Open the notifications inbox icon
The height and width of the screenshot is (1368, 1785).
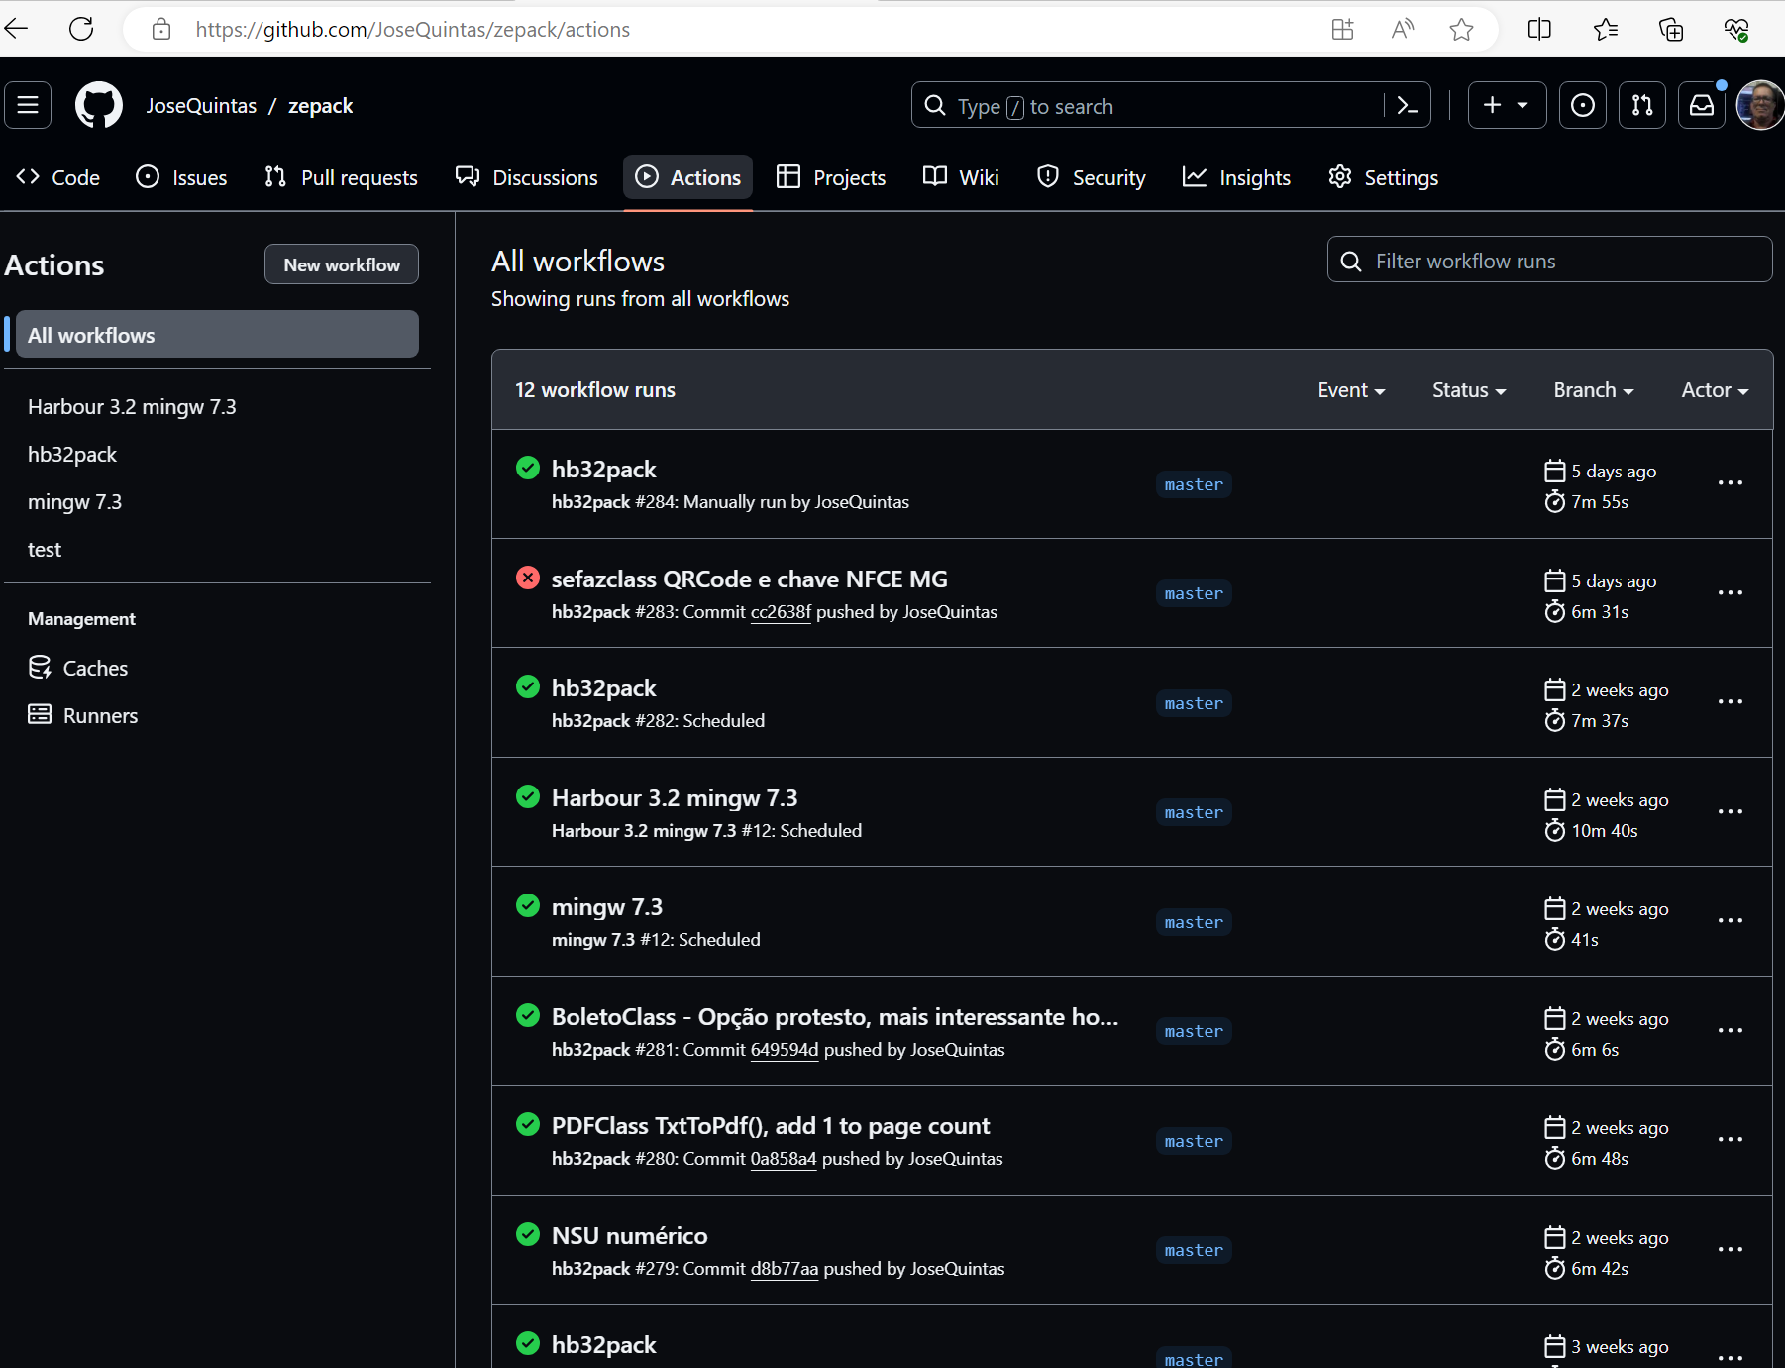click(1702, 106)
